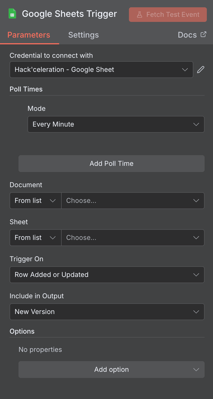This screenshot has height=399, width=213.
Task: Open the Docs link
Action: [x=187, y=35]
